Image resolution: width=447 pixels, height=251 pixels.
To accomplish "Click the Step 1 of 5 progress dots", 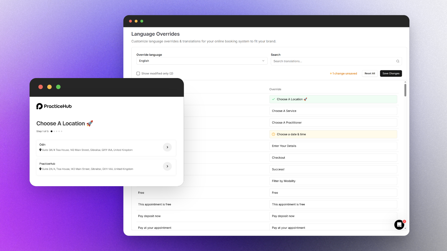I will (56, 131).
